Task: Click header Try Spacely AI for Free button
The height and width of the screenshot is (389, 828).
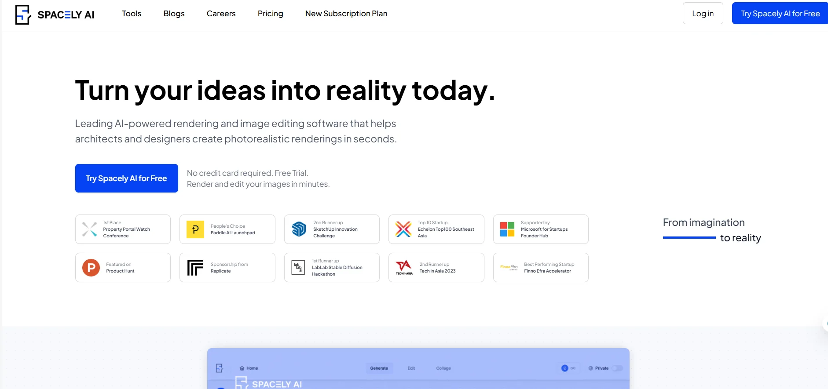Action: tap(780, 13)
